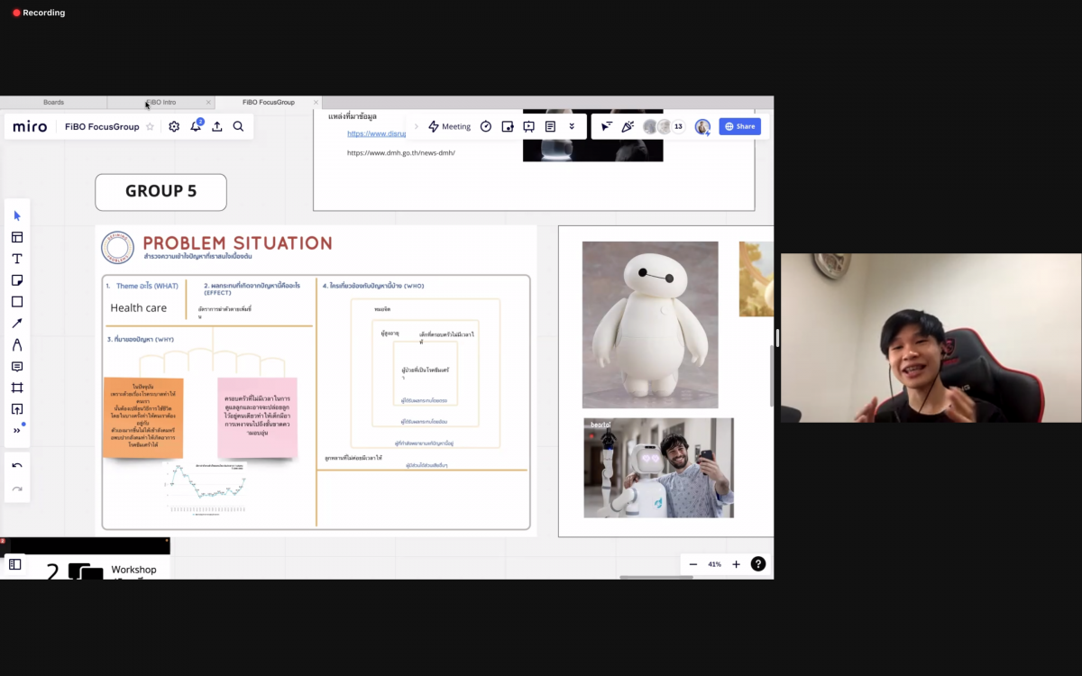The image size is (1082, 676).
Task: Open the timer tool
Action: pos(486,127)
